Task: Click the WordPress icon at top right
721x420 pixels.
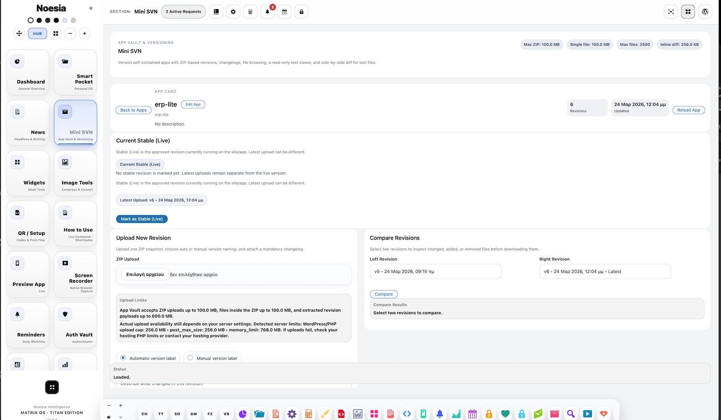Action: pyautogui.click(x=705, y=12)
